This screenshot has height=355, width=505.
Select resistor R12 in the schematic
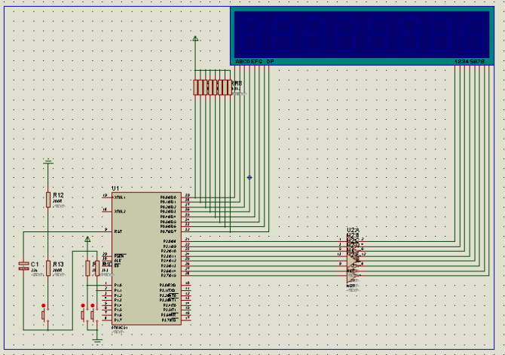48,200
